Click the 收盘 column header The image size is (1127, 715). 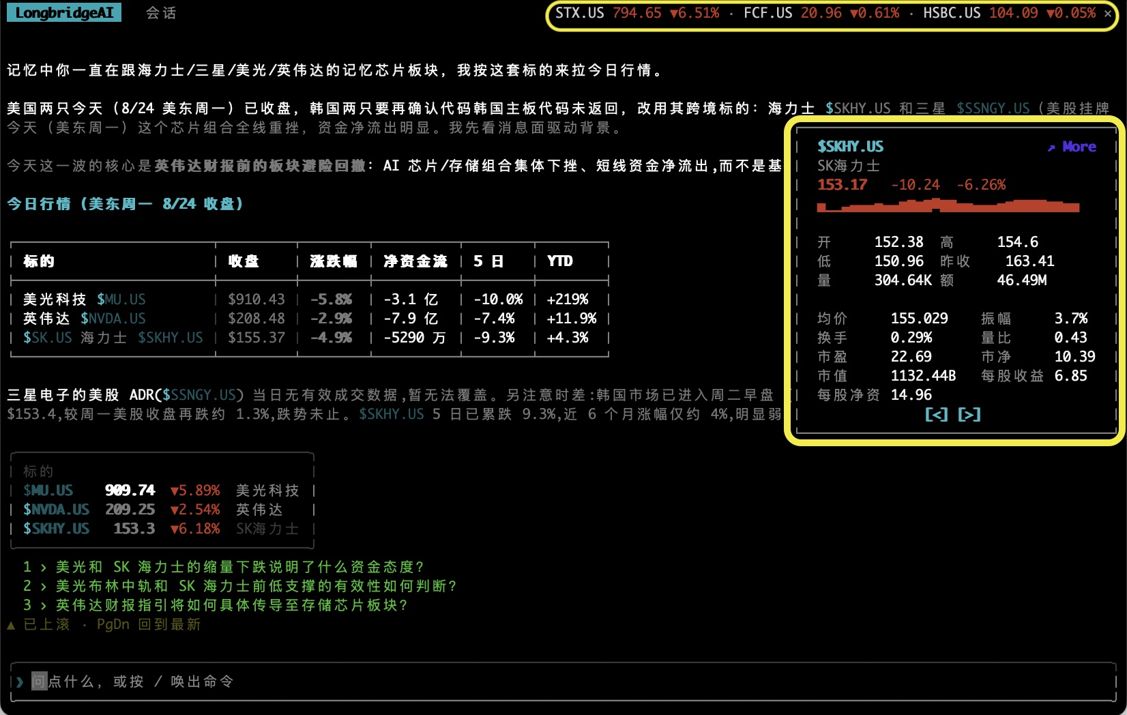[x=244, y=261]
